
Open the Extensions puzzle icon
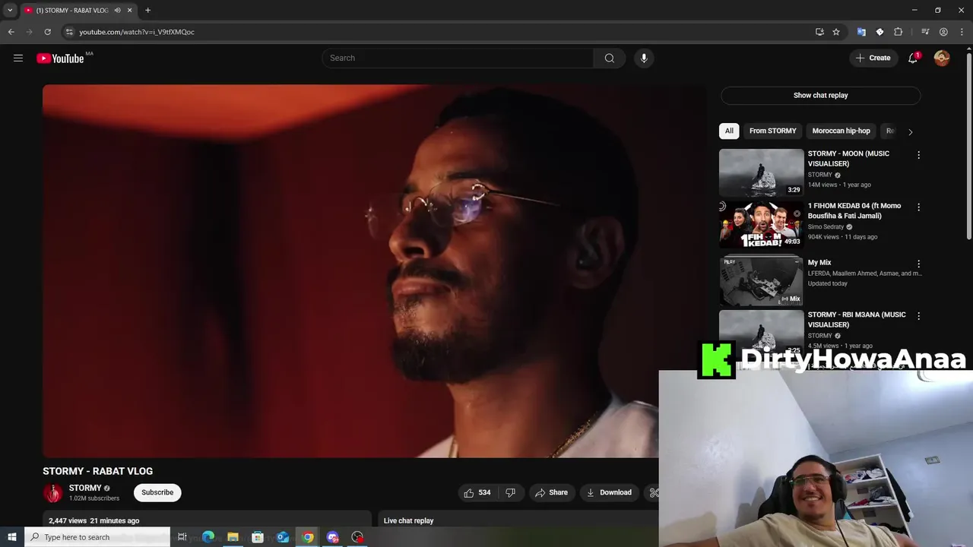coord(899,32)
